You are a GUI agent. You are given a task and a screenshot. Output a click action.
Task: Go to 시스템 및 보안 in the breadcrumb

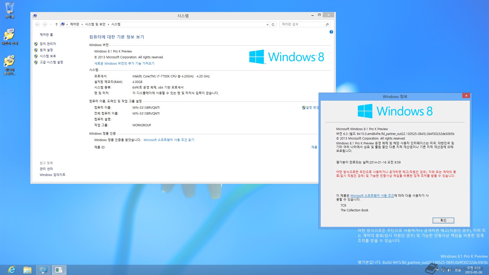click(95, 24)
